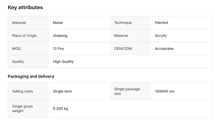This screenshot has width=215, height=120.
Task: Click the "Packaging and delivery" heading
Action: (x=31, y=76)
